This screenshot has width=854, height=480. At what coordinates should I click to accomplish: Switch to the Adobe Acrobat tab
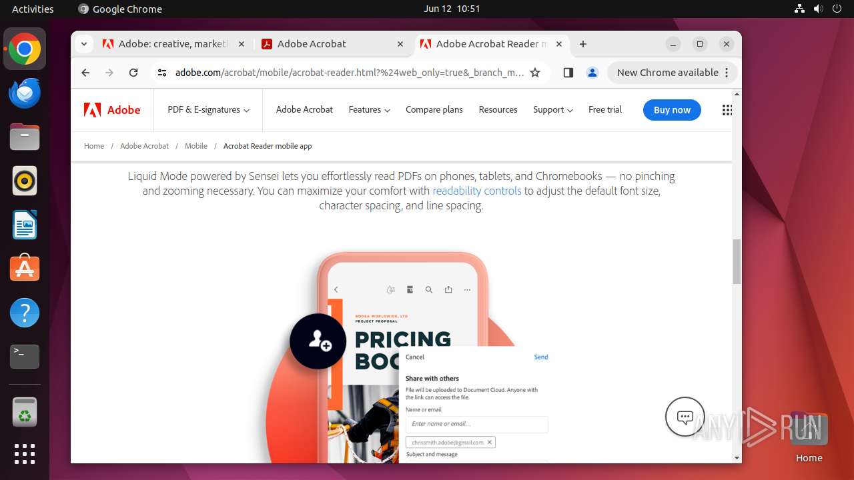coord(333,44)
